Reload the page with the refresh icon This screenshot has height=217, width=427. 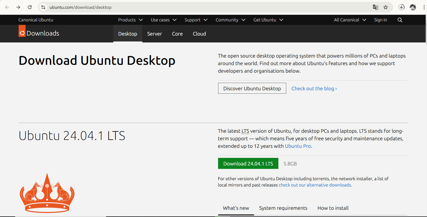coord(30,7)
